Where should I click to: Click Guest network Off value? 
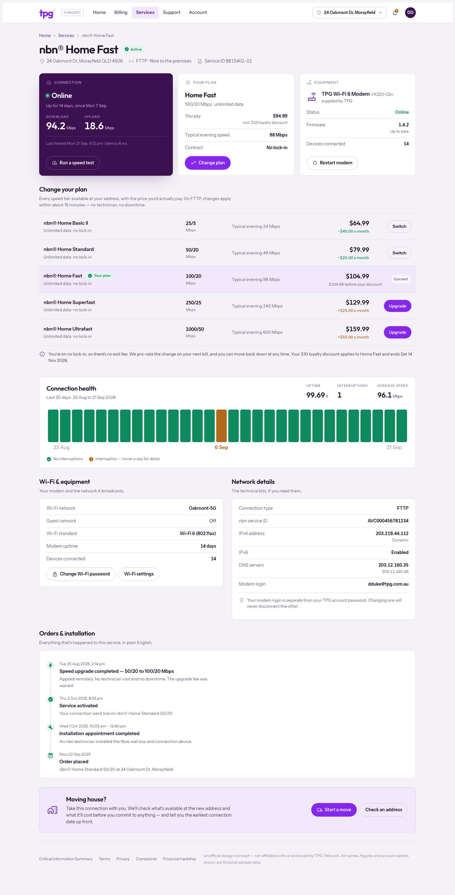pos(213,521)
